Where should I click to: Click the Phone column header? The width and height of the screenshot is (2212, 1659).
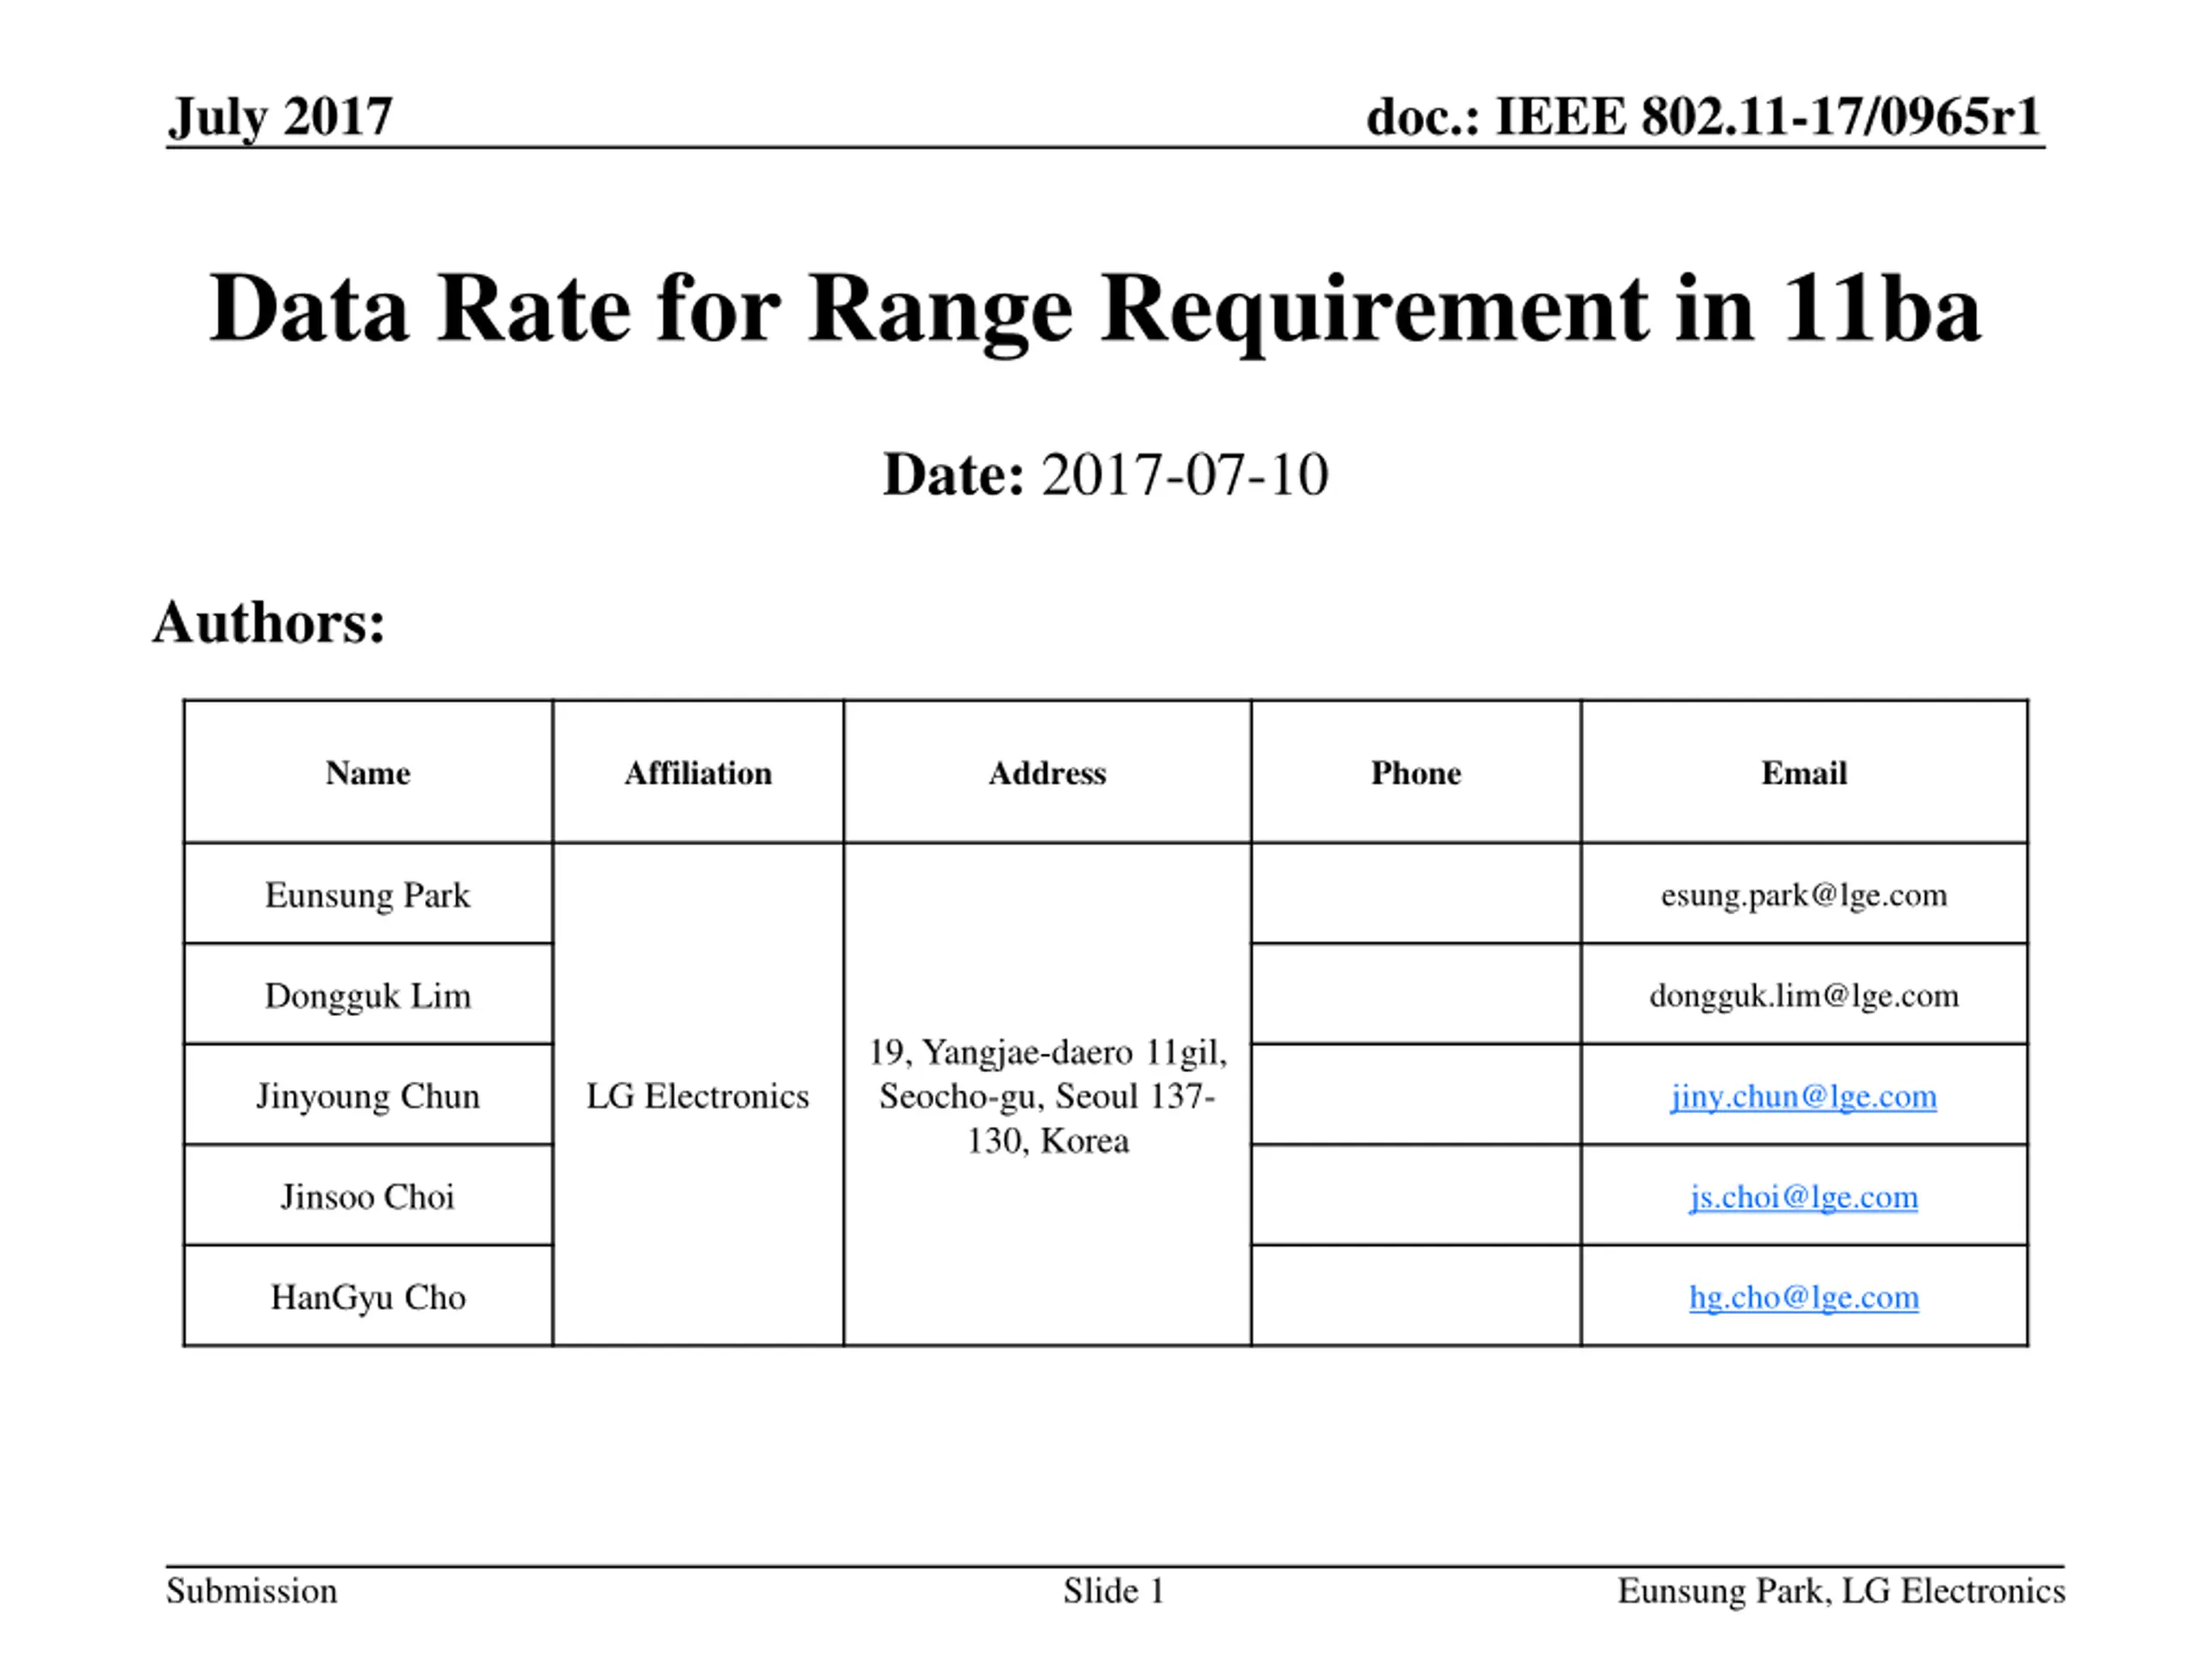coord(1416,772)
